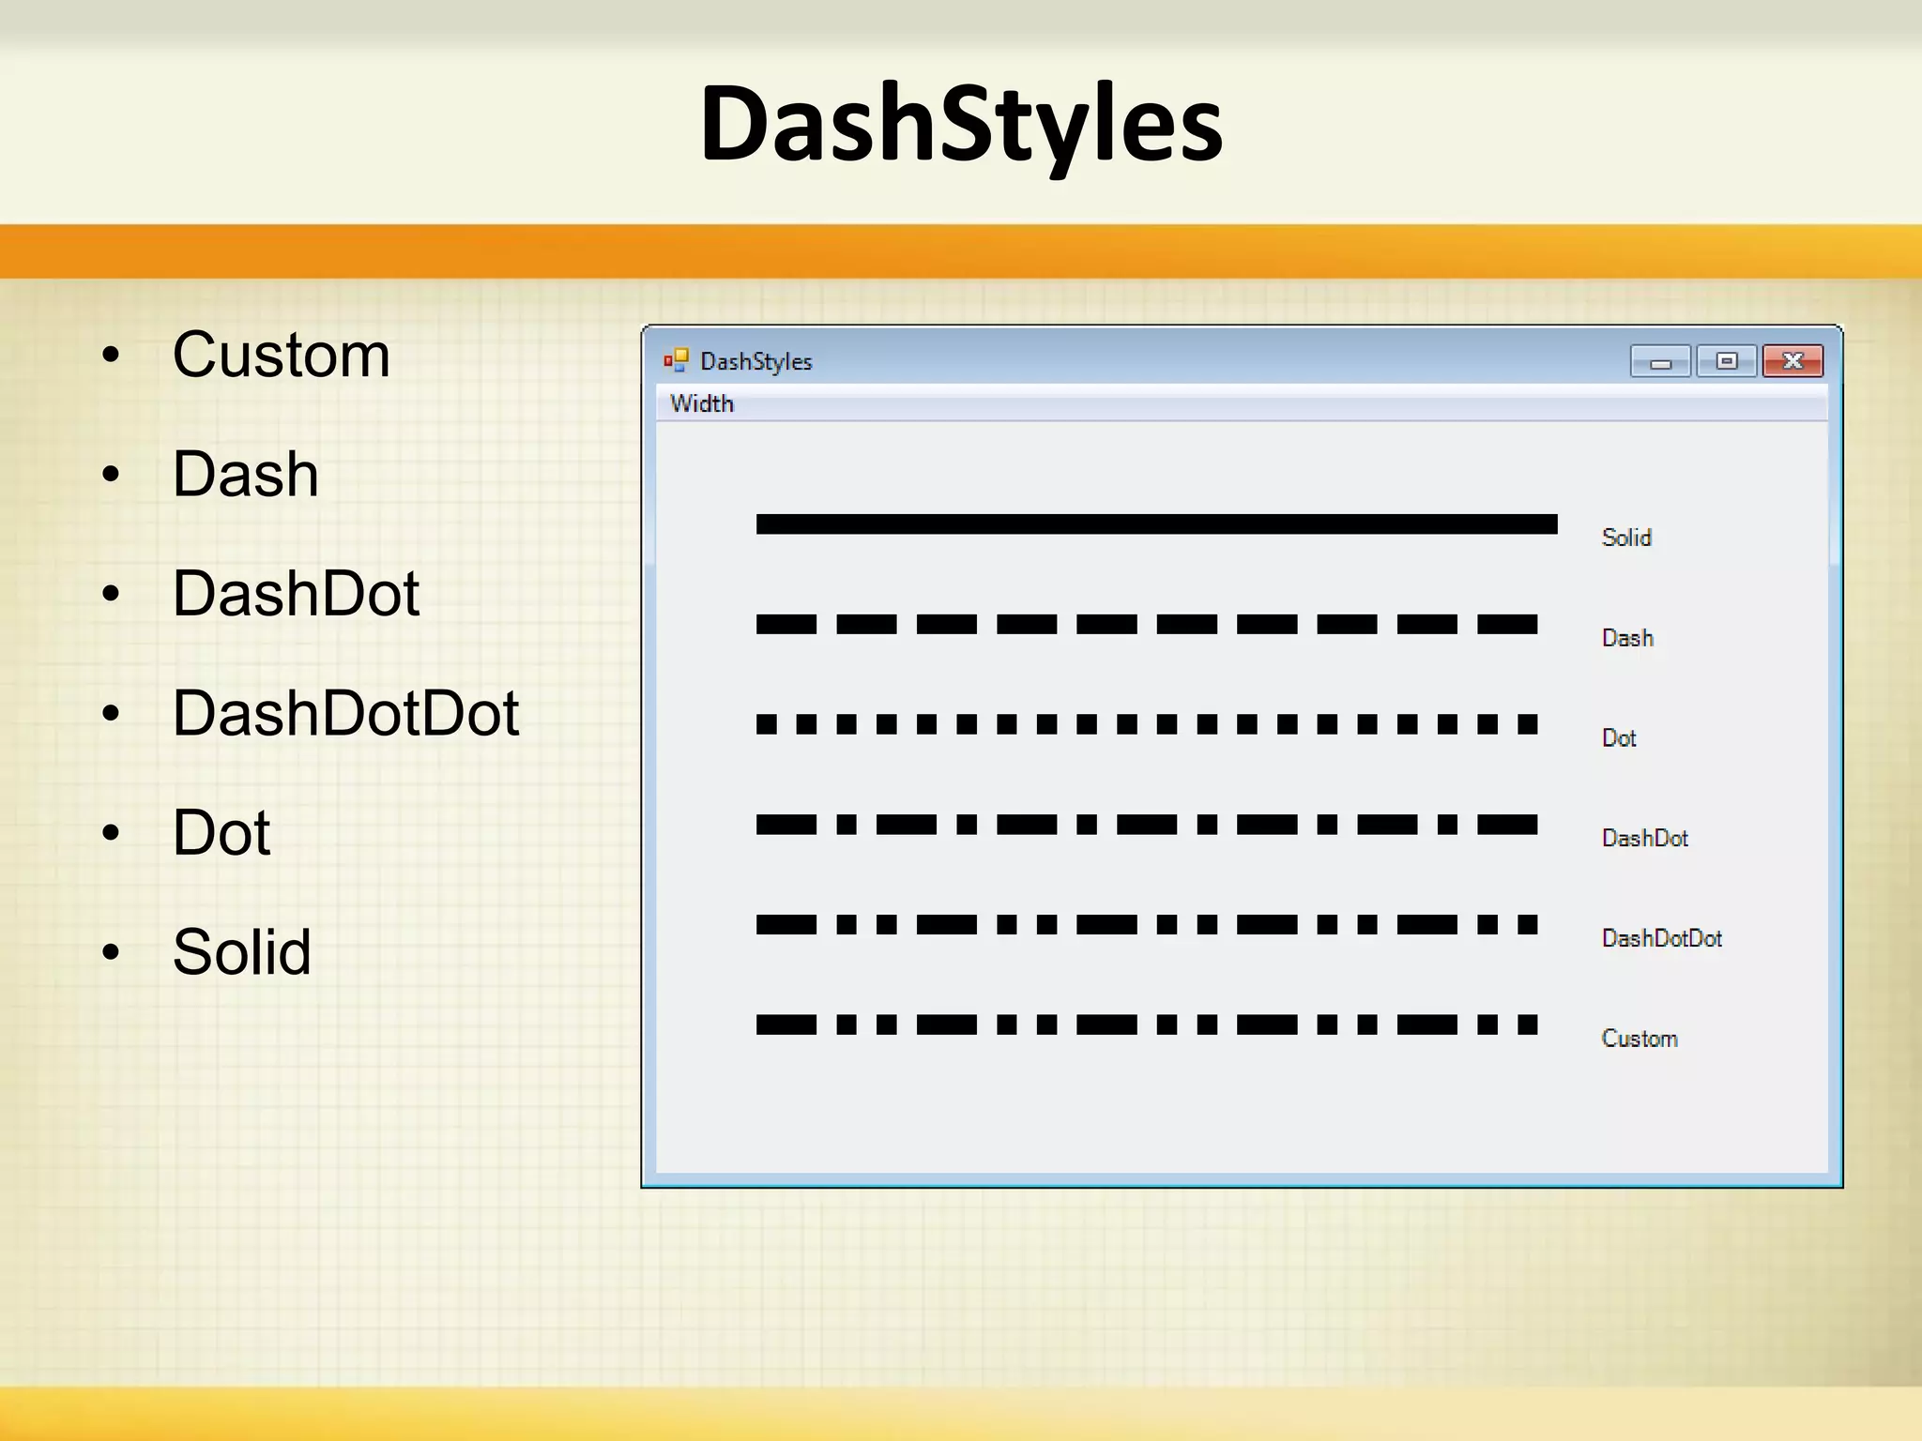Click the Dash bullet item
This screenshot has height=1441, width=1922.
[245, 474]
